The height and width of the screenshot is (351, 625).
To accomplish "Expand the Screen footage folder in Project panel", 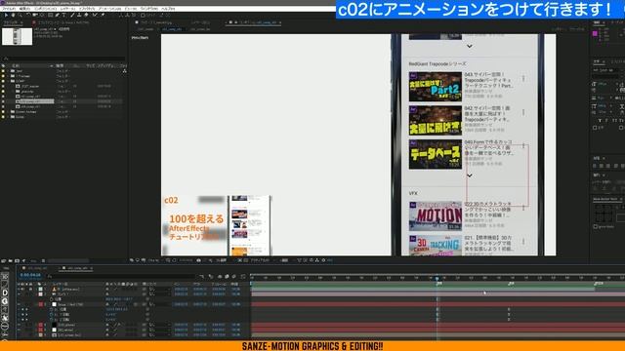I will pos(8,112).
